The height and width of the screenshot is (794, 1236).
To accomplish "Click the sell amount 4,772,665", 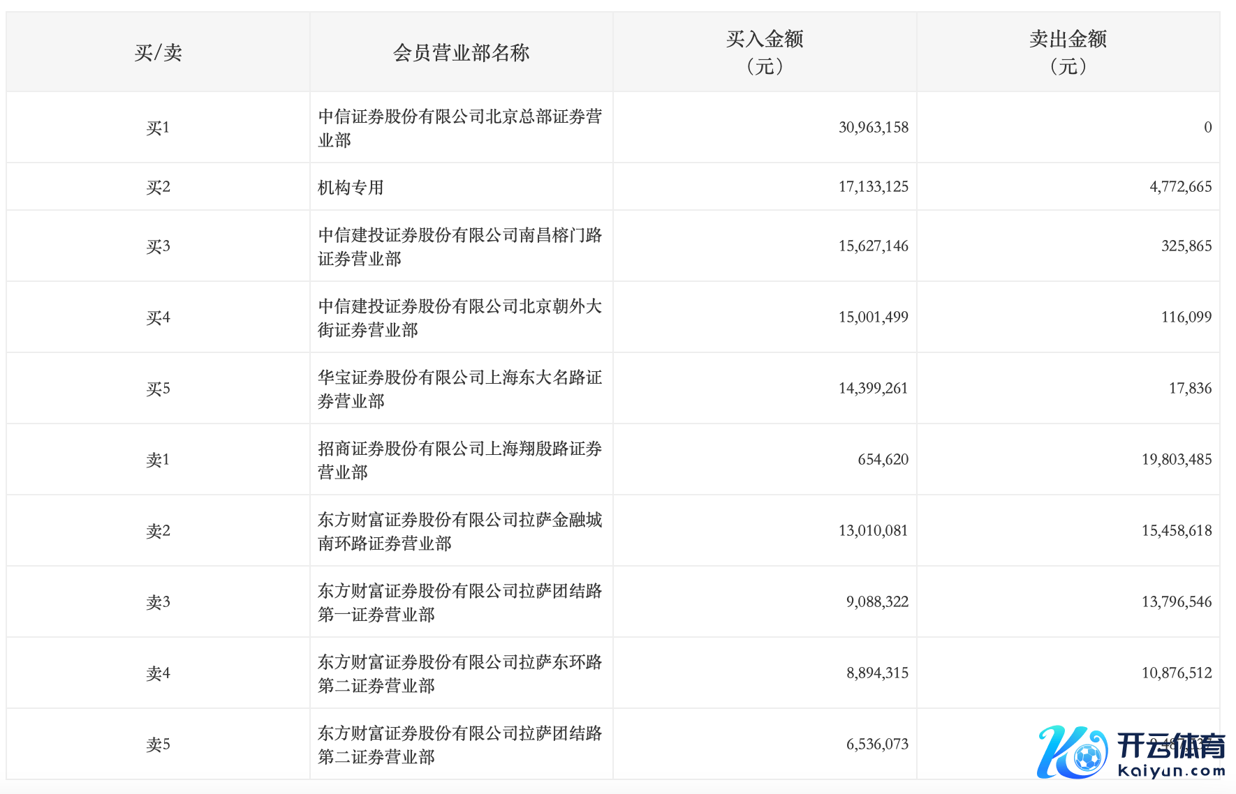I will [1180, 187].
